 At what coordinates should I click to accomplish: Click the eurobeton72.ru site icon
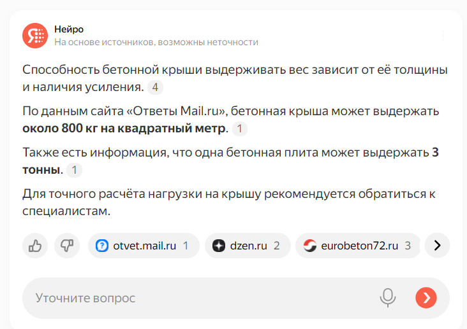tap(310, 246)
